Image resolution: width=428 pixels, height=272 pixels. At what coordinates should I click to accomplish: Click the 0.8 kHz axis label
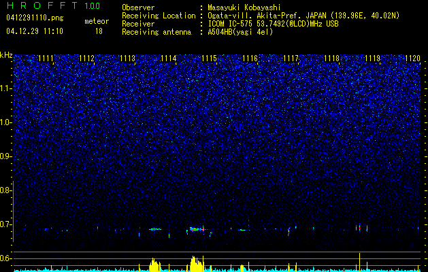click(5, 190)
